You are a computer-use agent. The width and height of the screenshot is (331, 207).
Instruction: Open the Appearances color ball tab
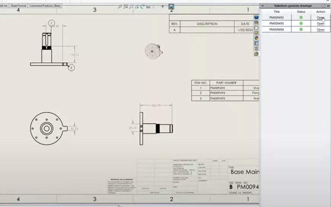click(x=256, y=38)
